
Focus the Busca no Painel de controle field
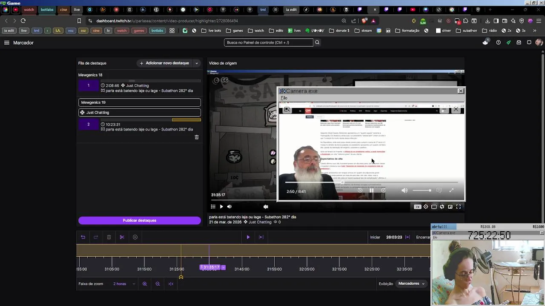pyautogui.click(x=269, y=42)
